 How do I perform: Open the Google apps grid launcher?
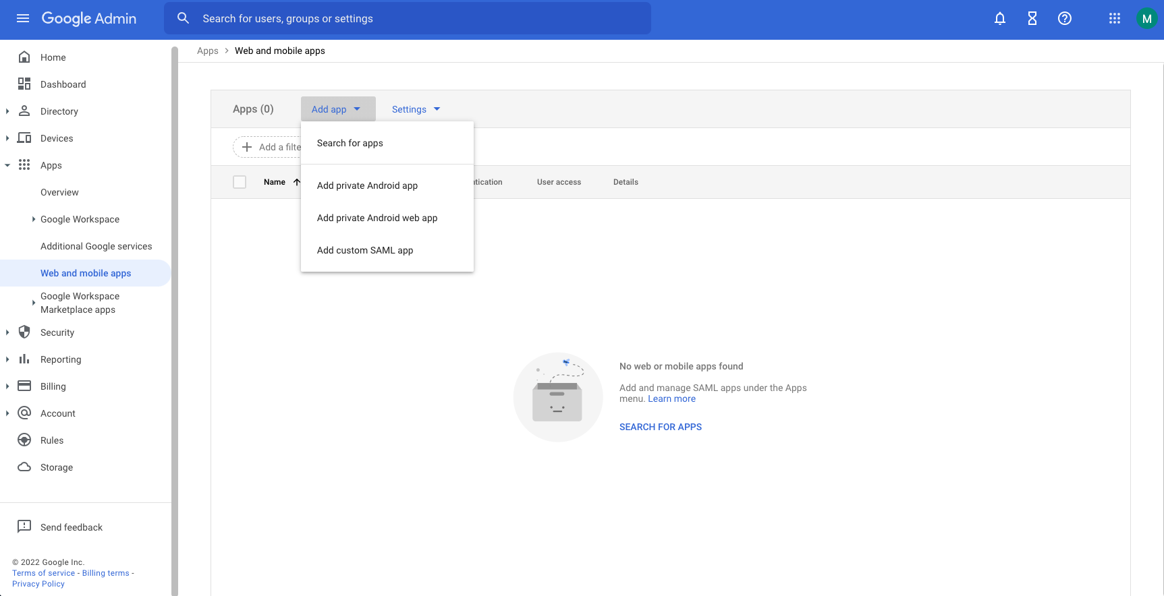[x=1114, y=19]
